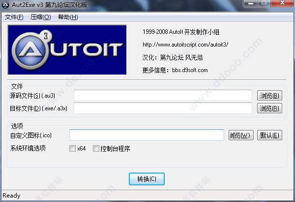This screenshot has width=295, height=202.
Task: Click the 目标文件(D) input field
Action: (163, 108)
